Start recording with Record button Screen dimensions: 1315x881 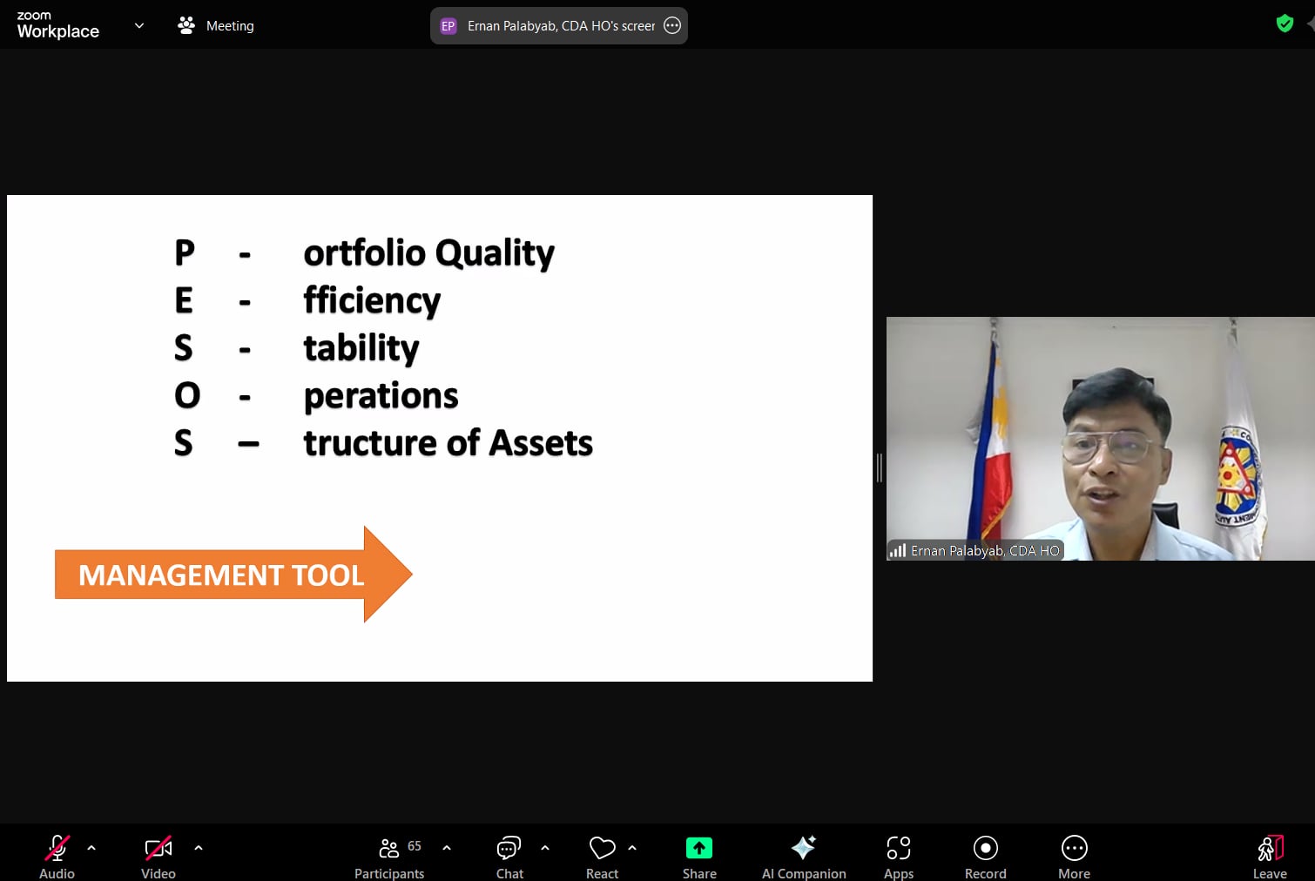985,857
